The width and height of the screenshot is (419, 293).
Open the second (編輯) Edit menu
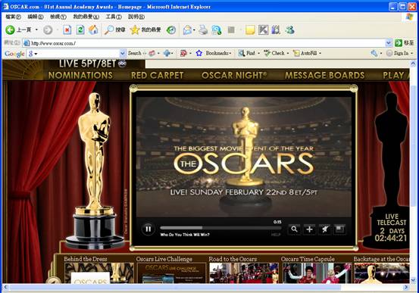[36, 17]
